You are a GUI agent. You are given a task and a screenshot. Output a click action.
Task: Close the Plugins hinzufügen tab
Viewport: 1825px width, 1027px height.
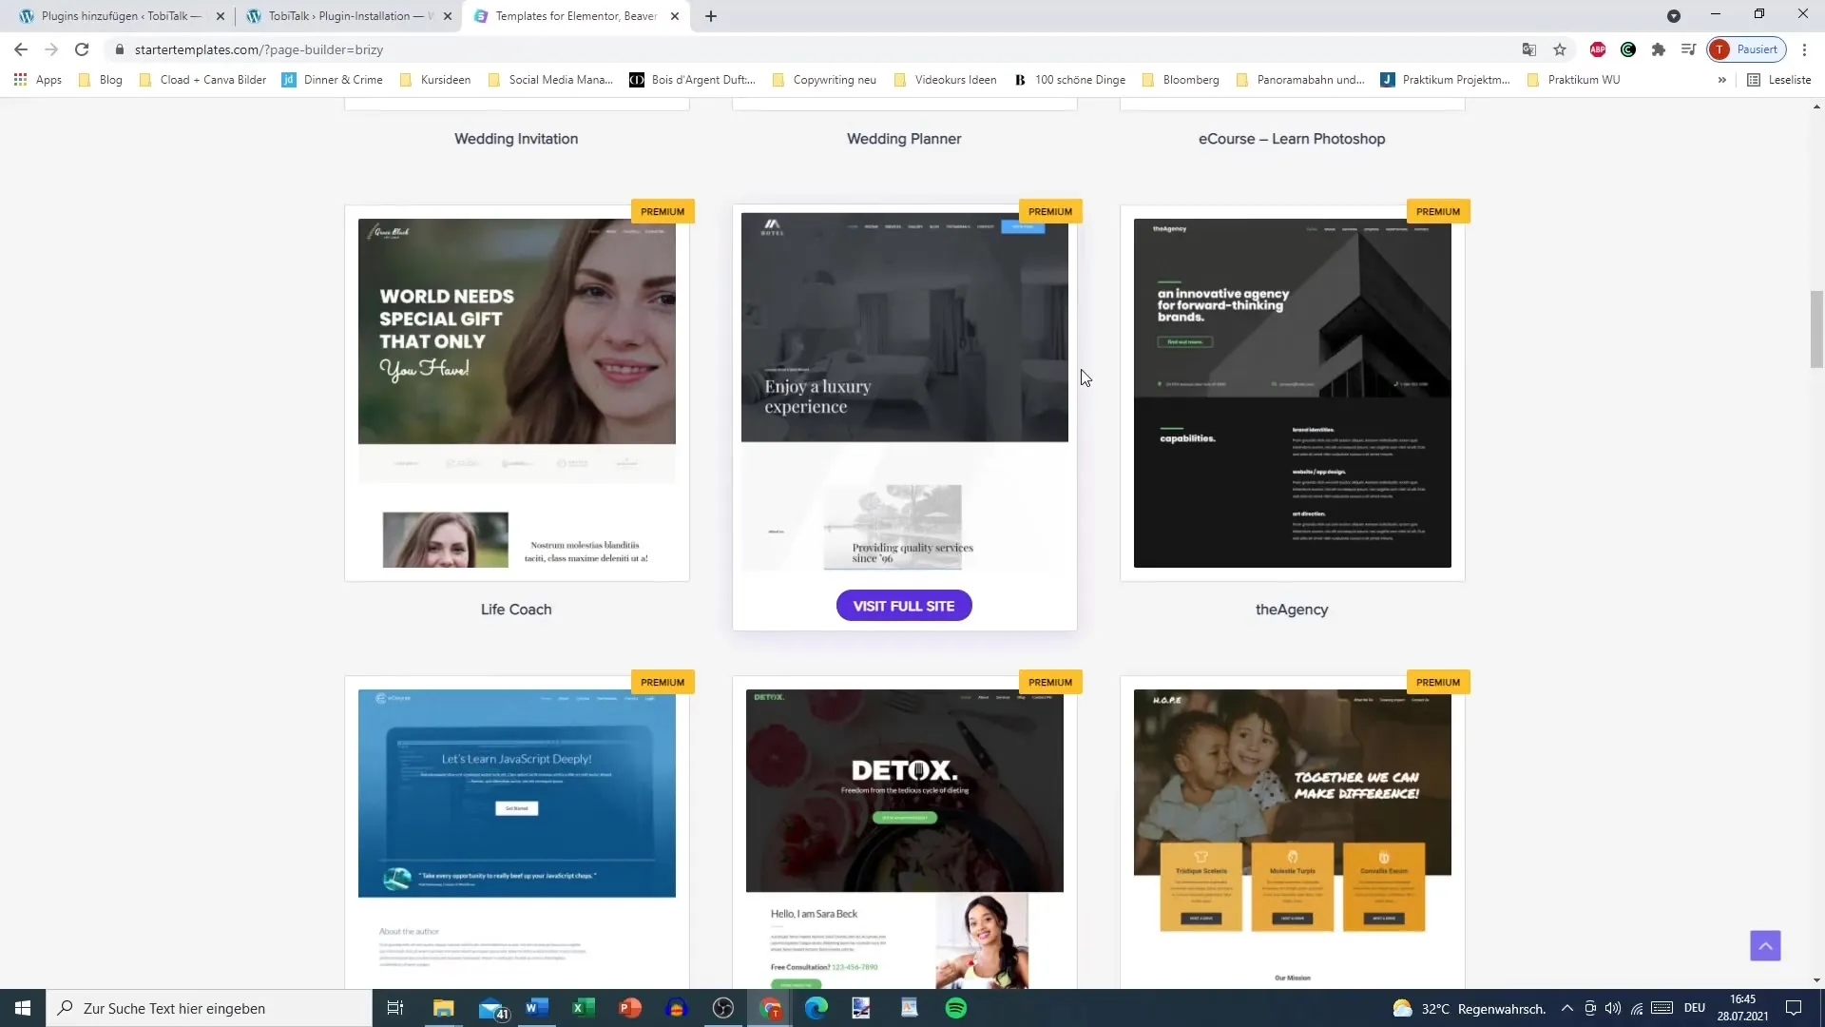[x=221, y=16]
